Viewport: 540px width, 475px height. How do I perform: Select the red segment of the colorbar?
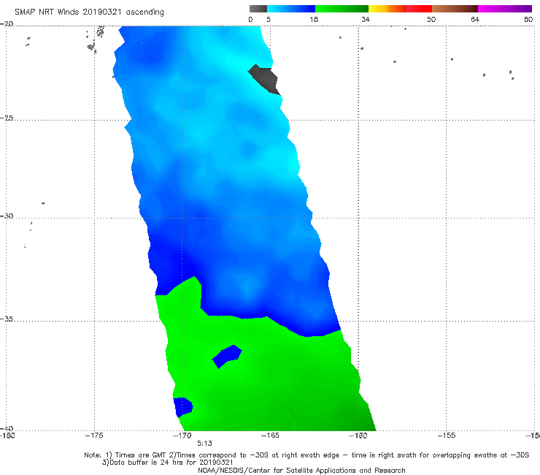point(419,9)
